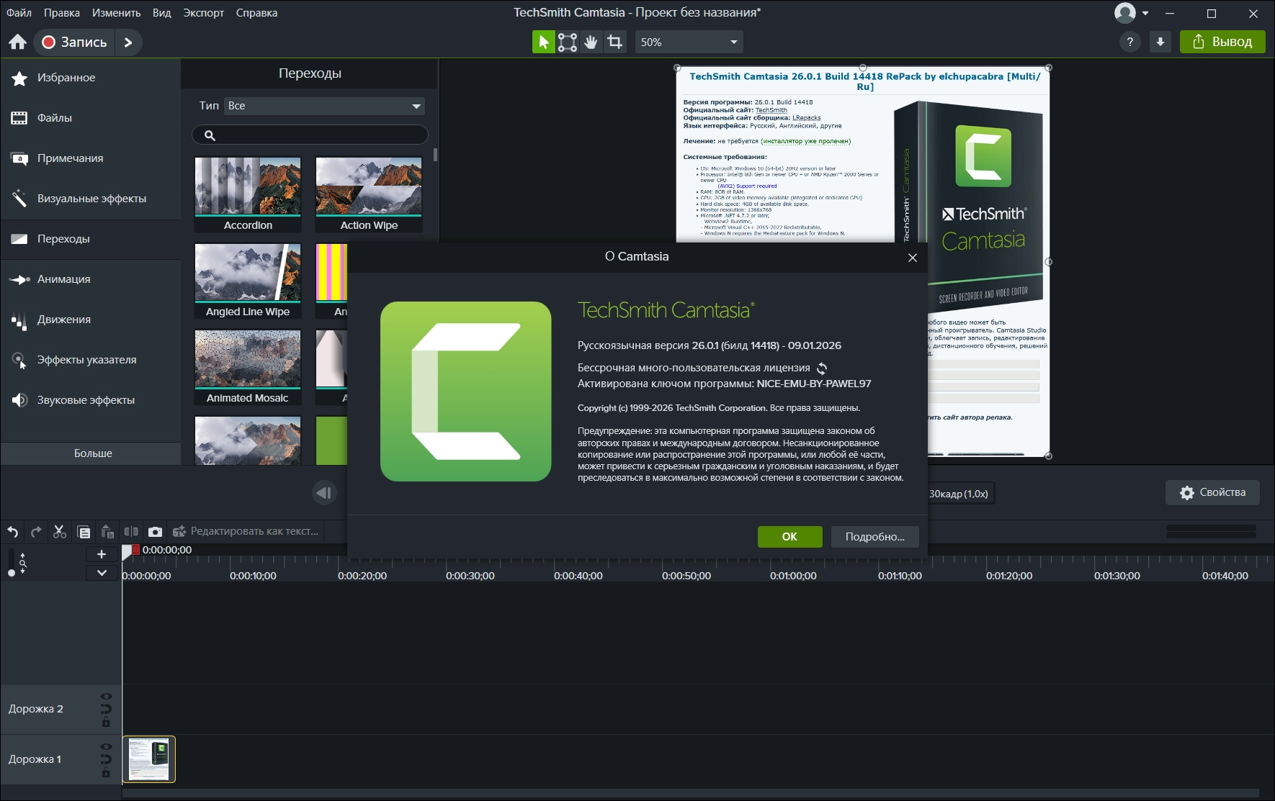Expand the recording options arrow beside Запись

[128, 42]
